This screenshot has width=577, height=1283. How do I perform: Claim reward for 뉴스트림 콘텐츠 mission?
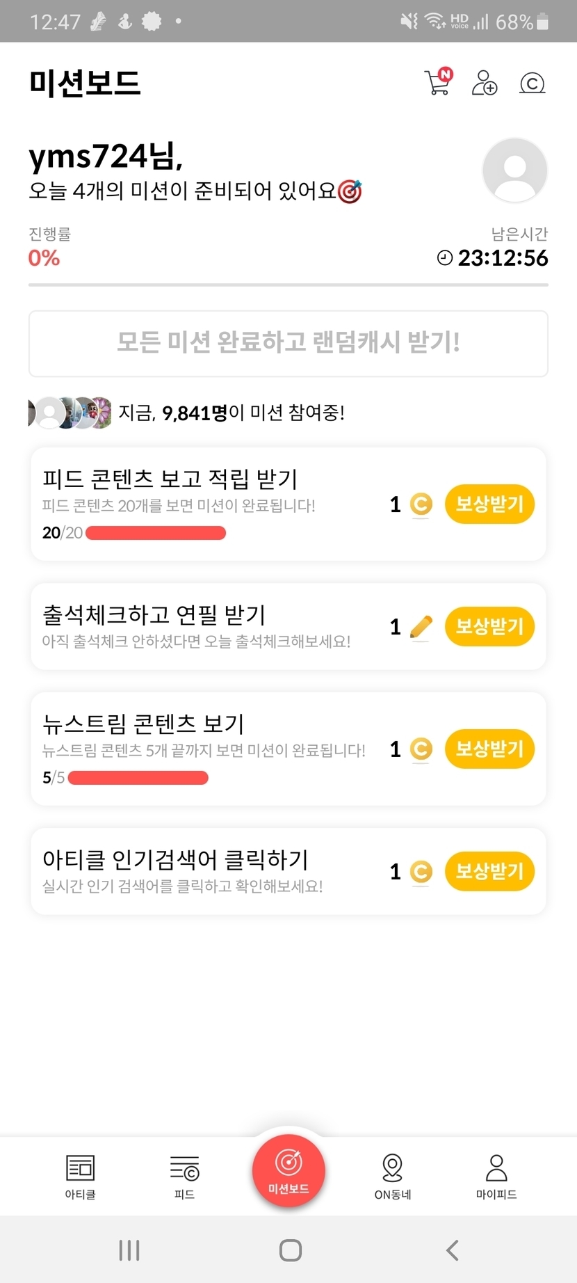coord(489,749)
